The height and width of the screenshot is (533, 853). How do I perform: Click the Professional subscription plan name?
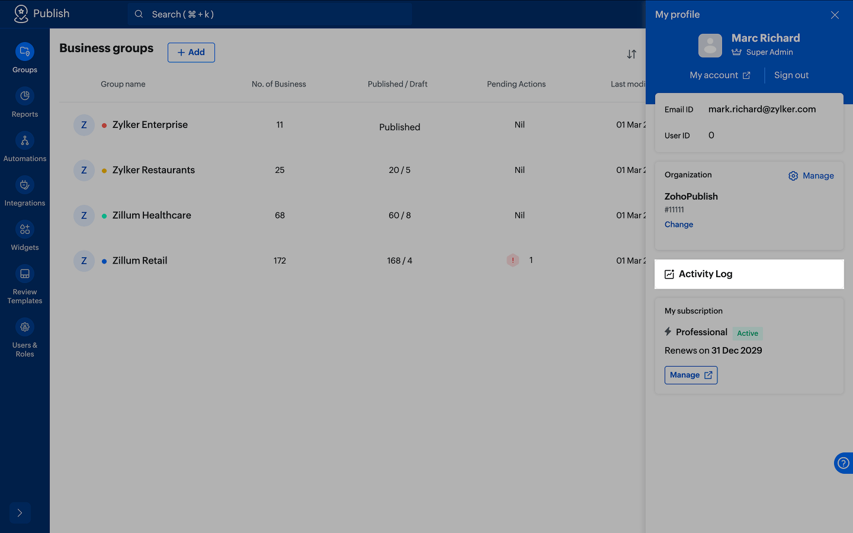pyautogui.click(x=701, y=332)
